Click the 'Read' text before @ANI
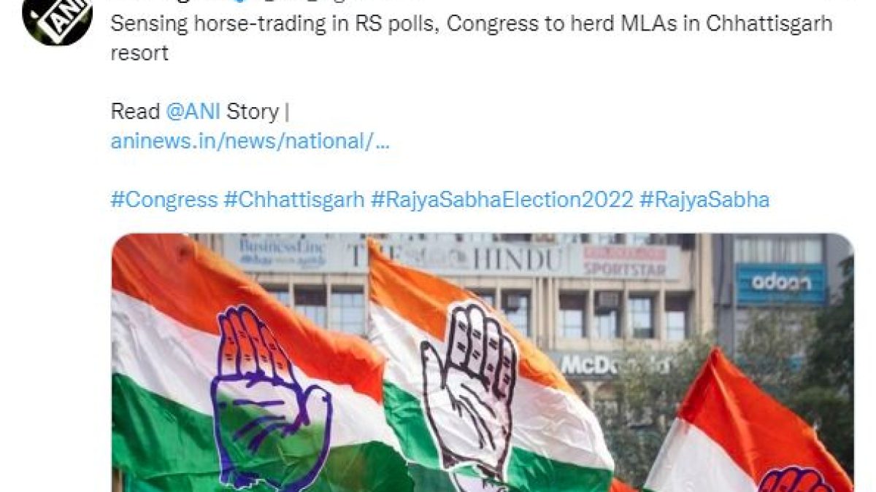The image size is (876, 492). [x=135, y=112]
